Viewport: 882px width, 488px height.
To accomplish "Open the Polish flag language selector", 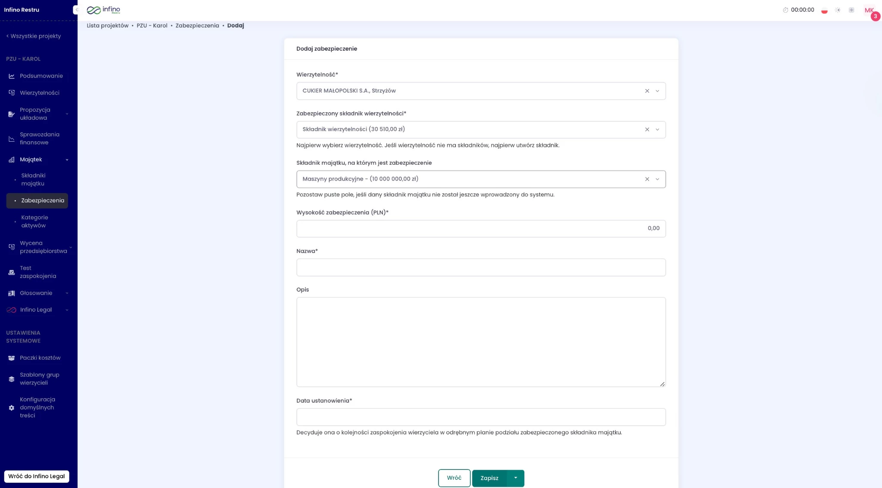I will pyautogui.click(x=824, y=10).
